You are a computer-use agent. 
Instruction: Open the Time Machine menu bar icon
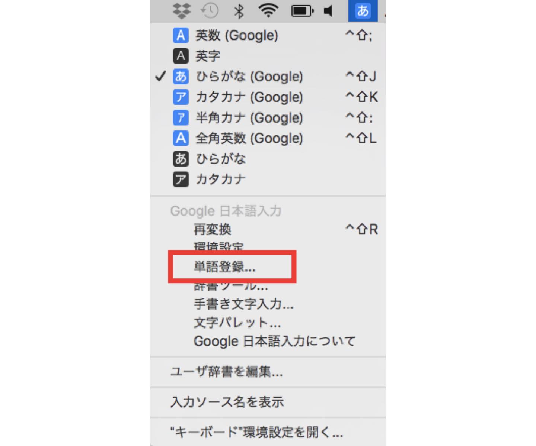[210, 11]
